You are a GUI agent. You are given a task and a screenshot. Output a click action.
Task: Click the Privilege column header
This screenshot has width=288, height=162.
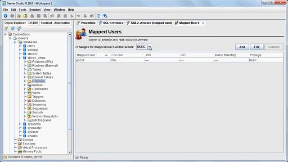[265, 55]
